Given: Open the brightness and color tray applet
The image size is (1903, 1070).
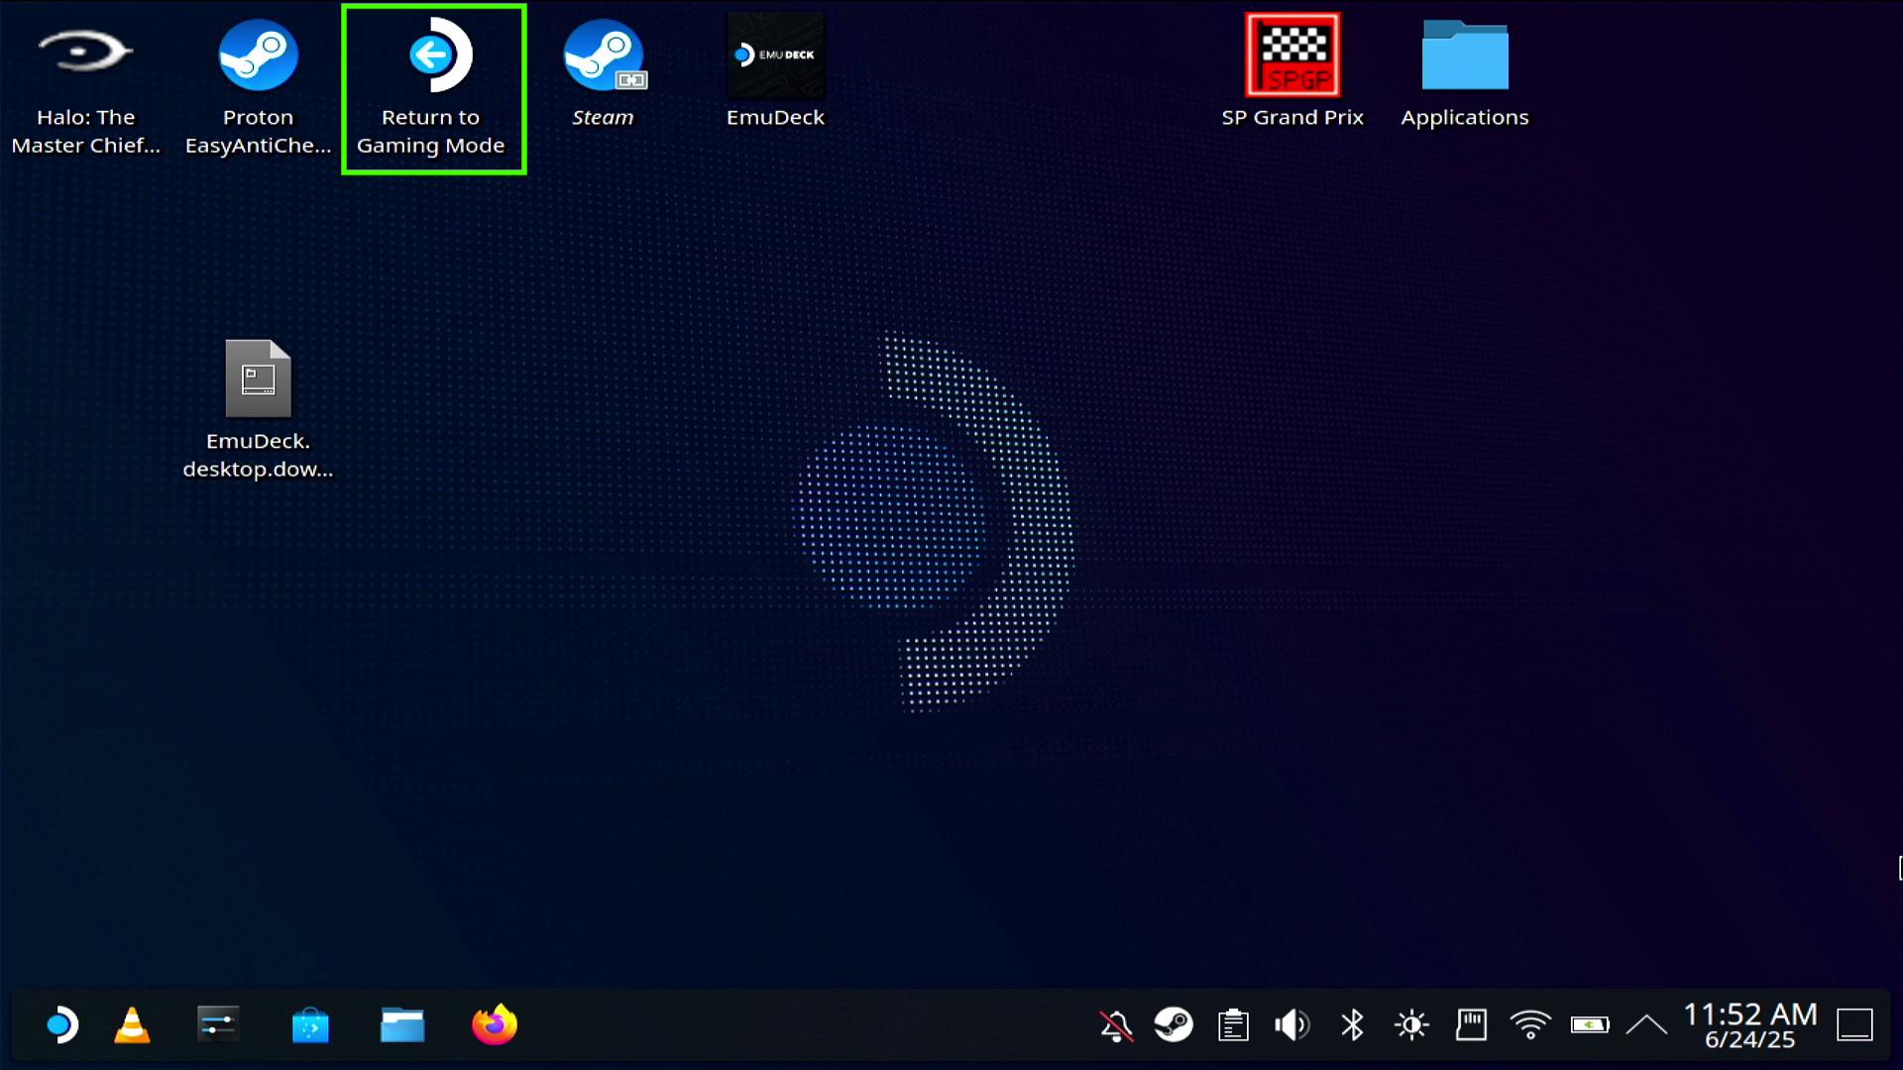Looking at the screenshot, I should pyautogui.click(x=1411, y=1024).
